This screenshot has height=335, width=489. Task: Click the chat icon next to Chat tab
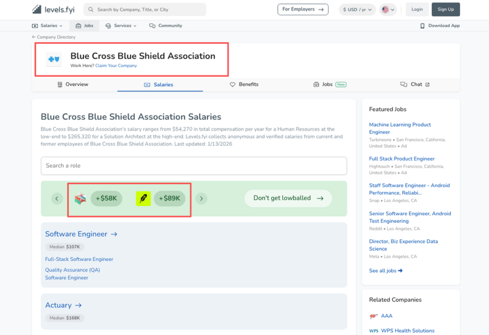click(403, 84)
